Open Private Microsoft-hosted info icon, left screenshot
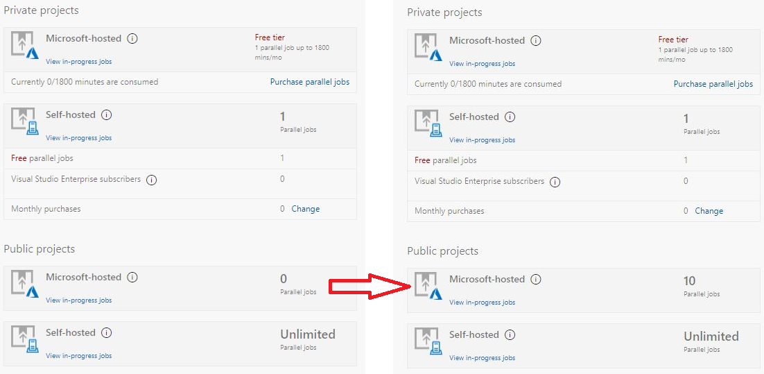764x374 pixels. 132,39
